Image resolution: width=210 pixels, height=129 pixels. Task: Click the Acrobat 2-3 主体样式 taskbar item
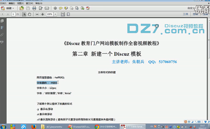point(133,127)
